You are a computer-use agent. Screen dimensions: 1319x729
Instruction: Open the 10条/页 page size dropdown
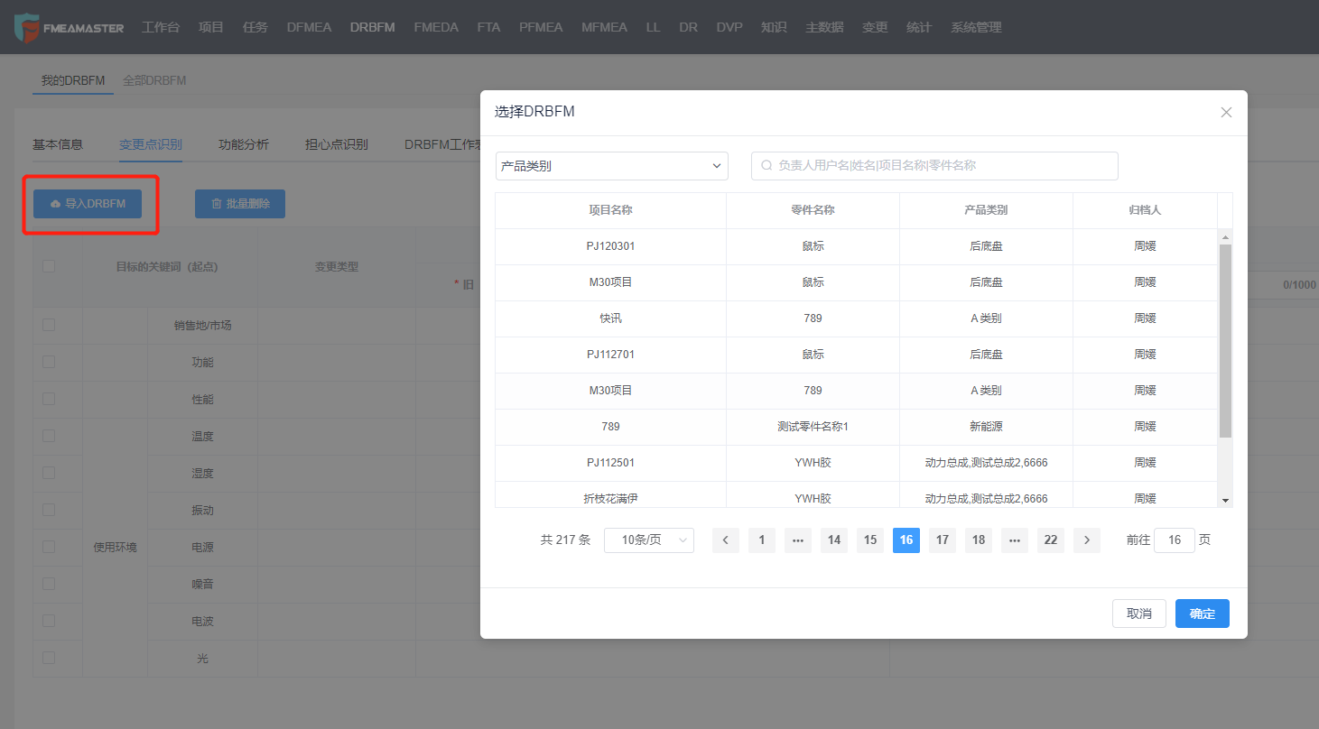pyautogui.click(x=649, y=540)
